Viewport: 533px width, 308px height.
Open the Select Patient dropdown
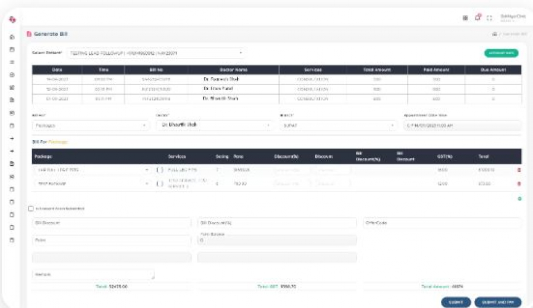tap(156, 54)
